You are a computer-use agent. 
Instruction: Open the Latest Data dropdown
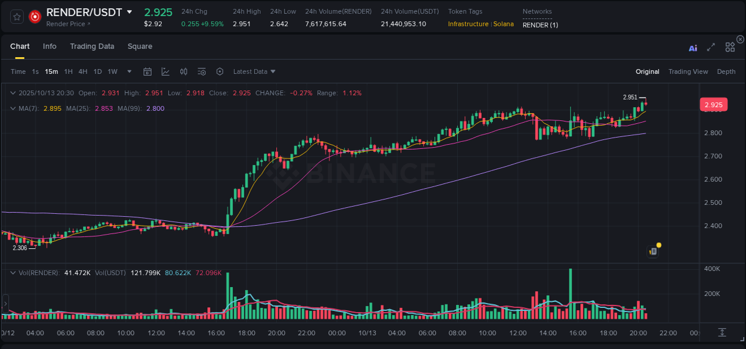click(254, 71)
